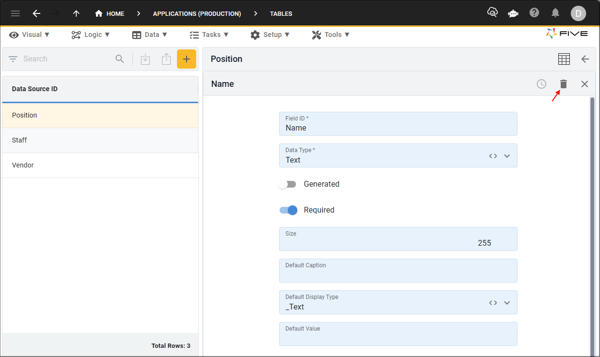Toggle the Generated switch
Screen dimensions: 600x357
(288, 184)
